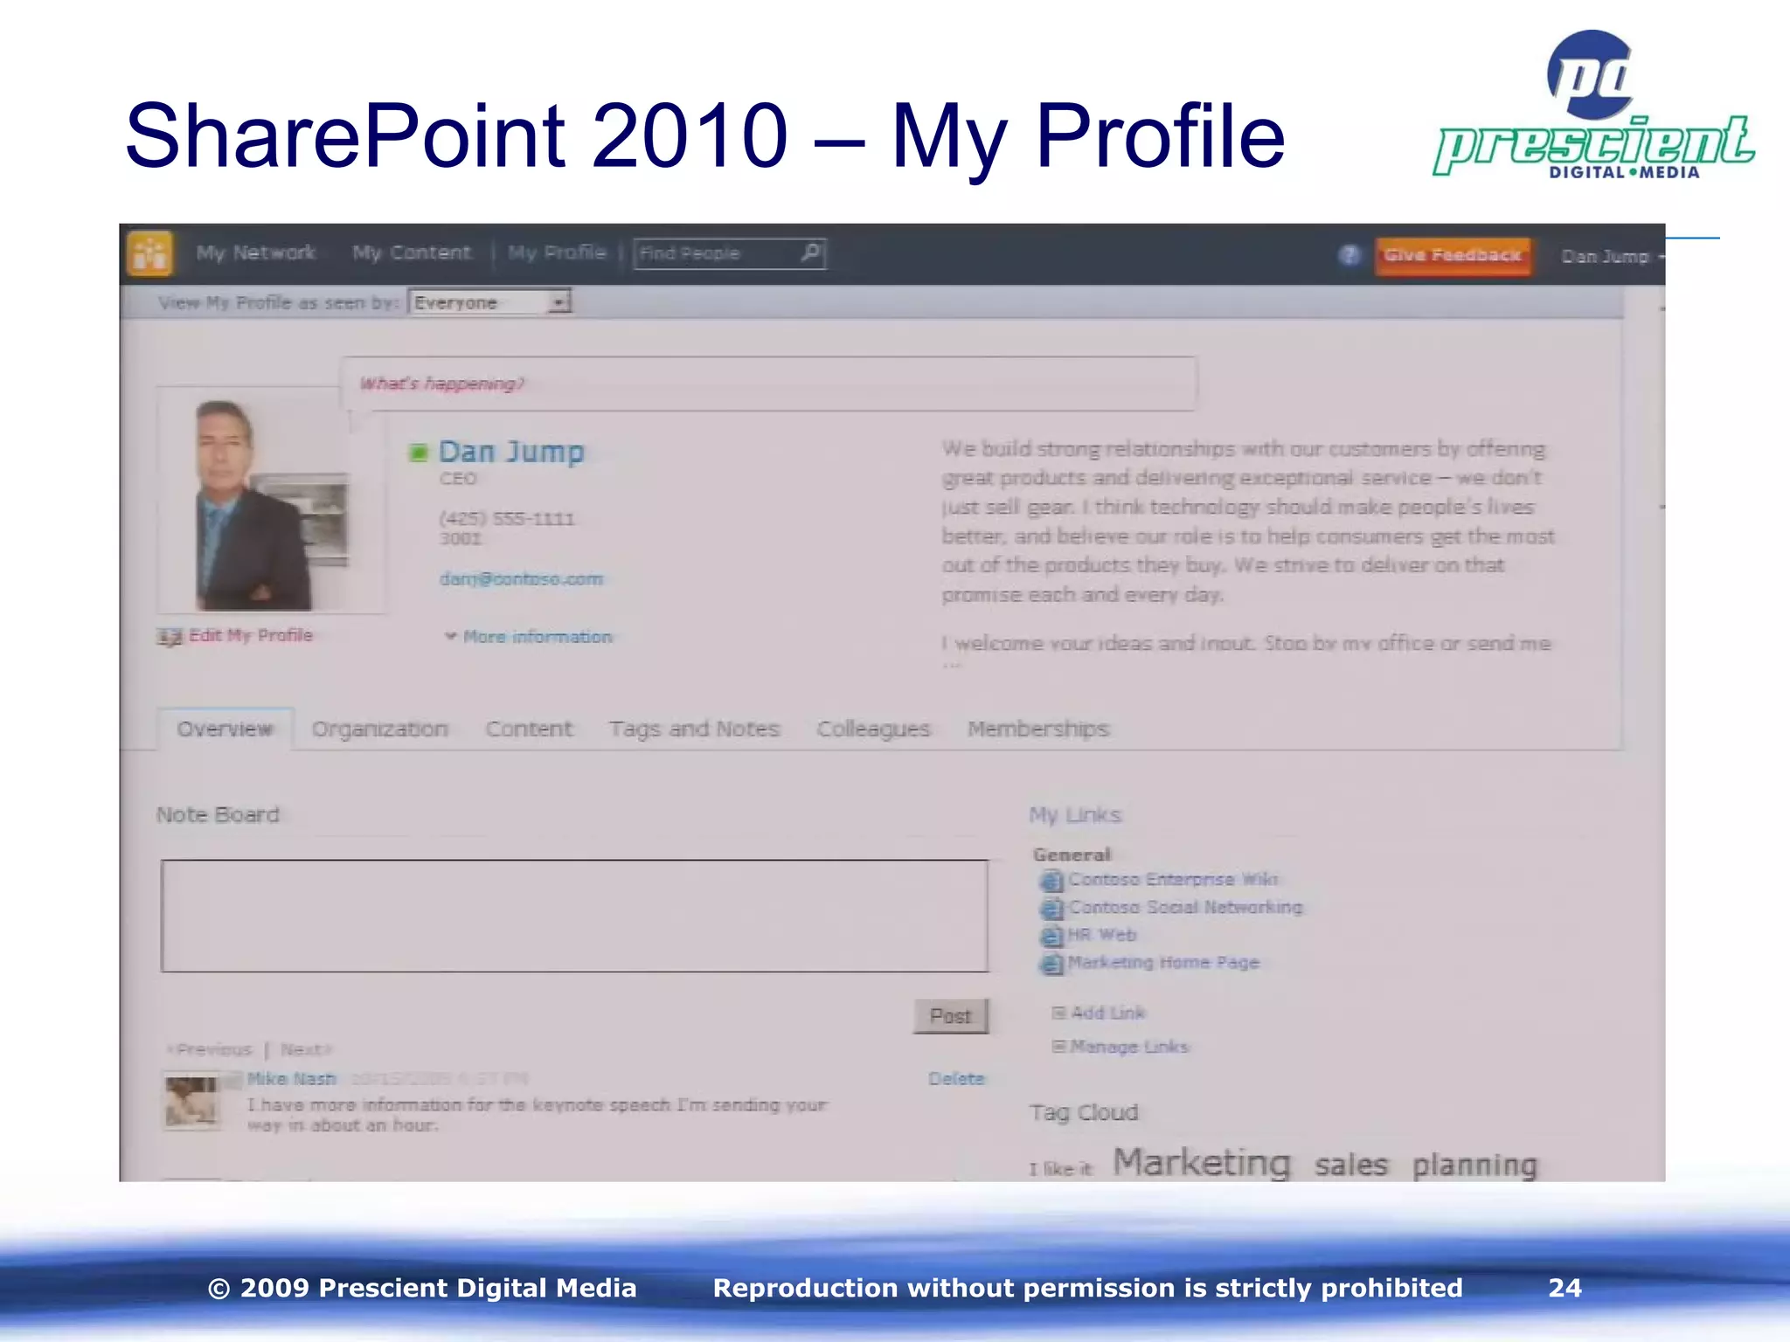Click the I like it tag
Screen dimensions: 1790x1342
coord(1060,1169)
